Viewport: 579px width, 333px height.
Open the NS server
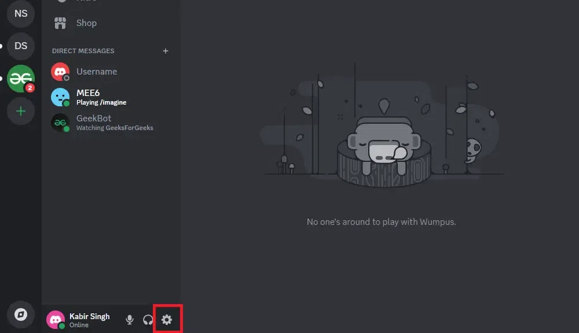click(21, 13)
